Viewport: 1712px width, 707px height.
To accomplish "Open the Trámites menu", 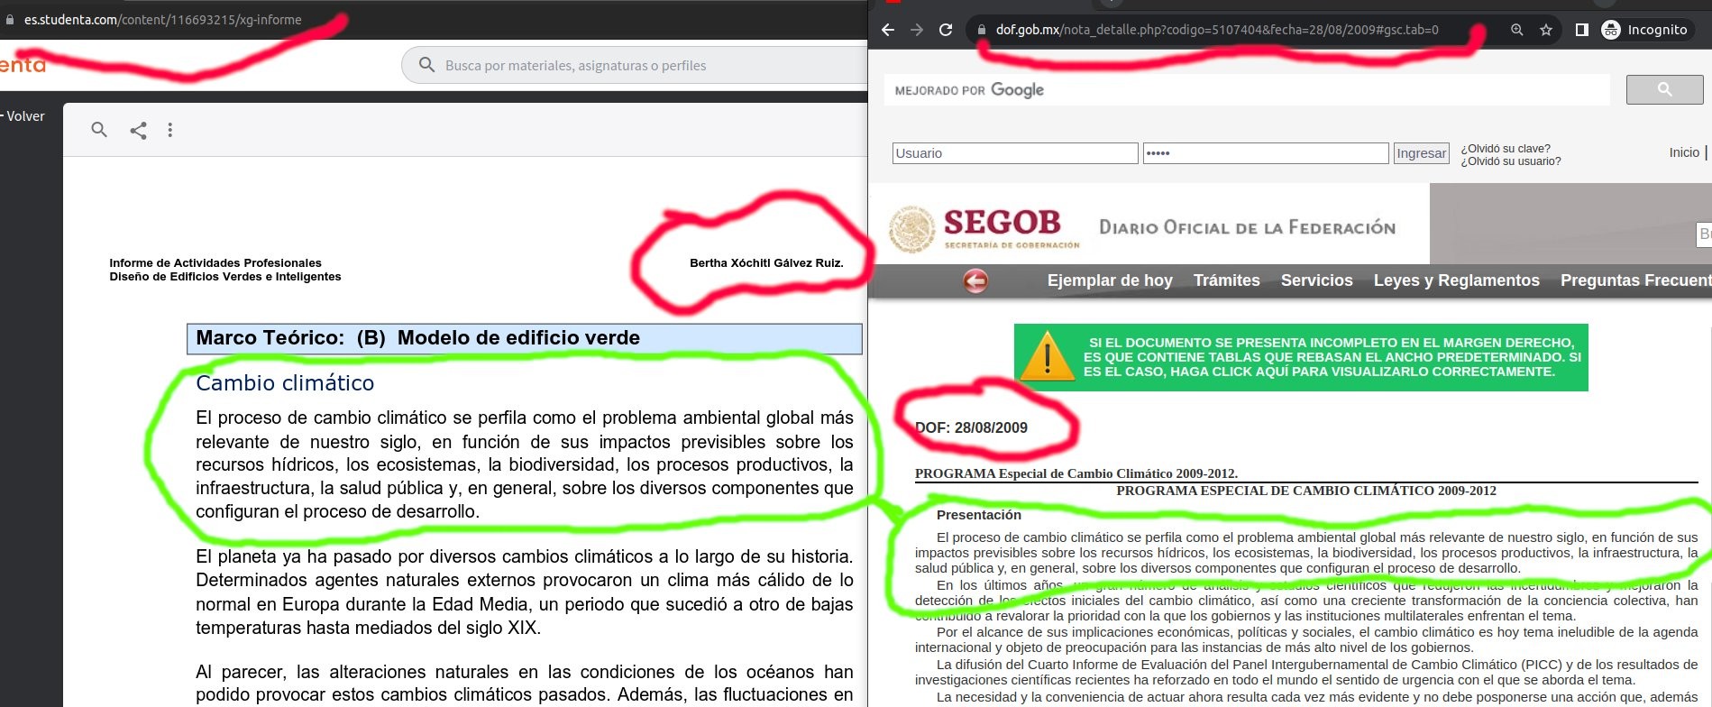I will [x=1226, y=280].
